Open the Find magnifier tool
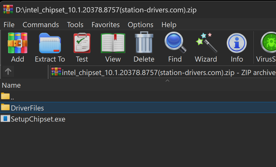The image size is (276, 167). coord(175,43)
